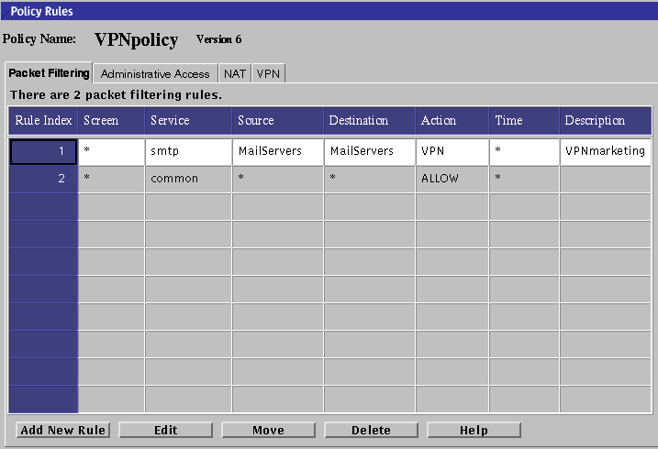Click the Destination column header
658x449 pixels.
pyautogui.click(x=370, y=121)
